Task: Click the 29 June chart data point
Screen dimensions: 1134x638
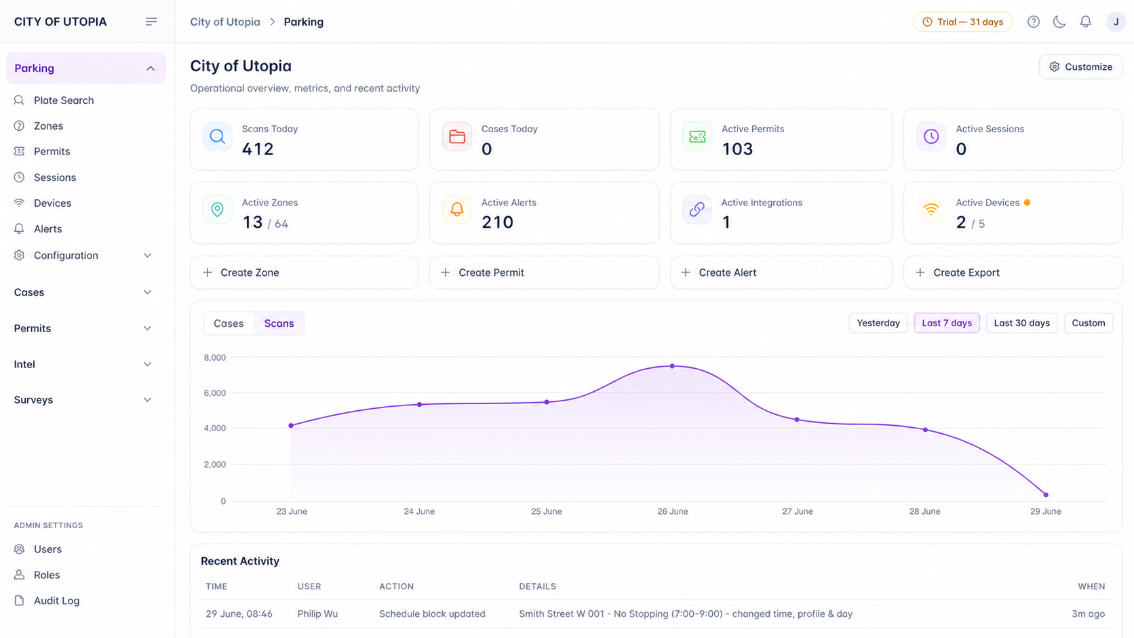Action: (1046, 495)
